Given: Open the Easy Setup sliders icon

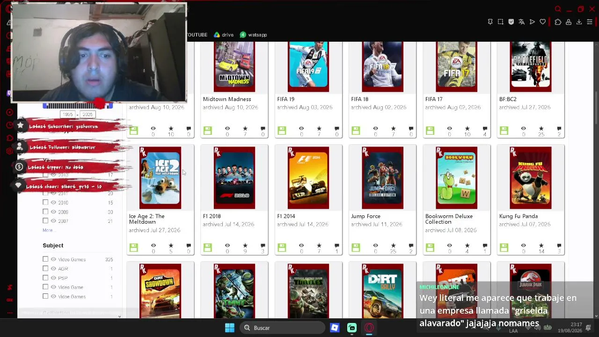Looking at the screenshot, I should pos(590,22).
